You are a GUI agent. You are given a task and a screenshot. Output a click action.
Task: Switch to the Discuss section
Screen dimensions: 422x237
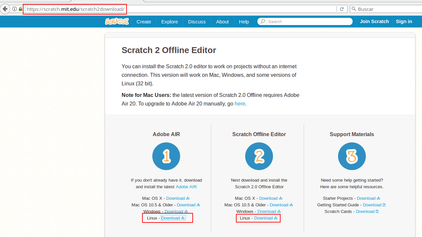click(x=197, y=21)
